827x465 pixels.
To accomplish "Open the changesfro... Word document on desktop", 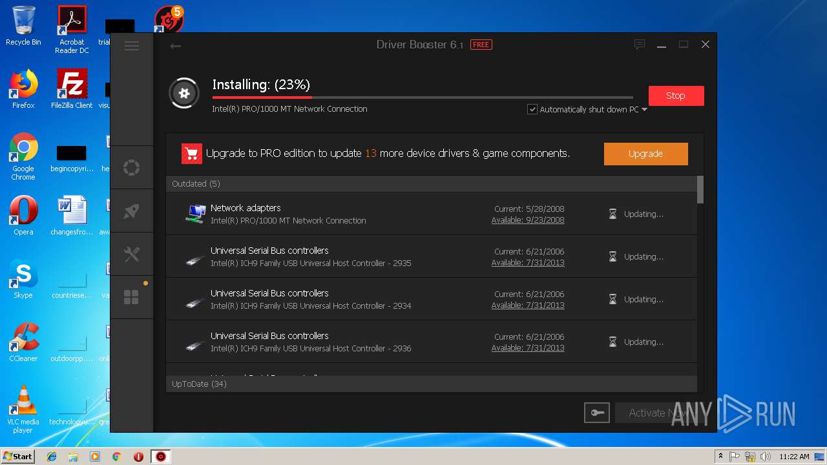I will tap(72, 216).
